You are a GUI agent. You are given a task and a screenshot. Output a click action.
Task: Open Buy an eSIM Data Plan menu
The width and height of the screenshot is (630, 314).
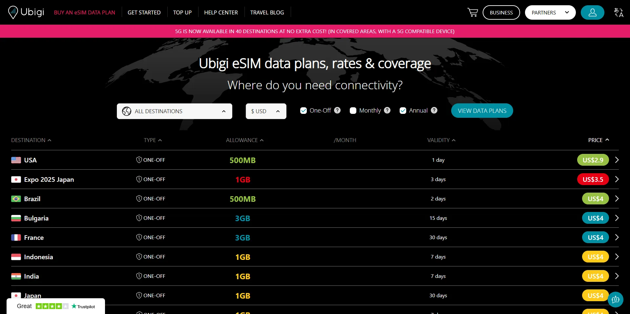point(85,12)
